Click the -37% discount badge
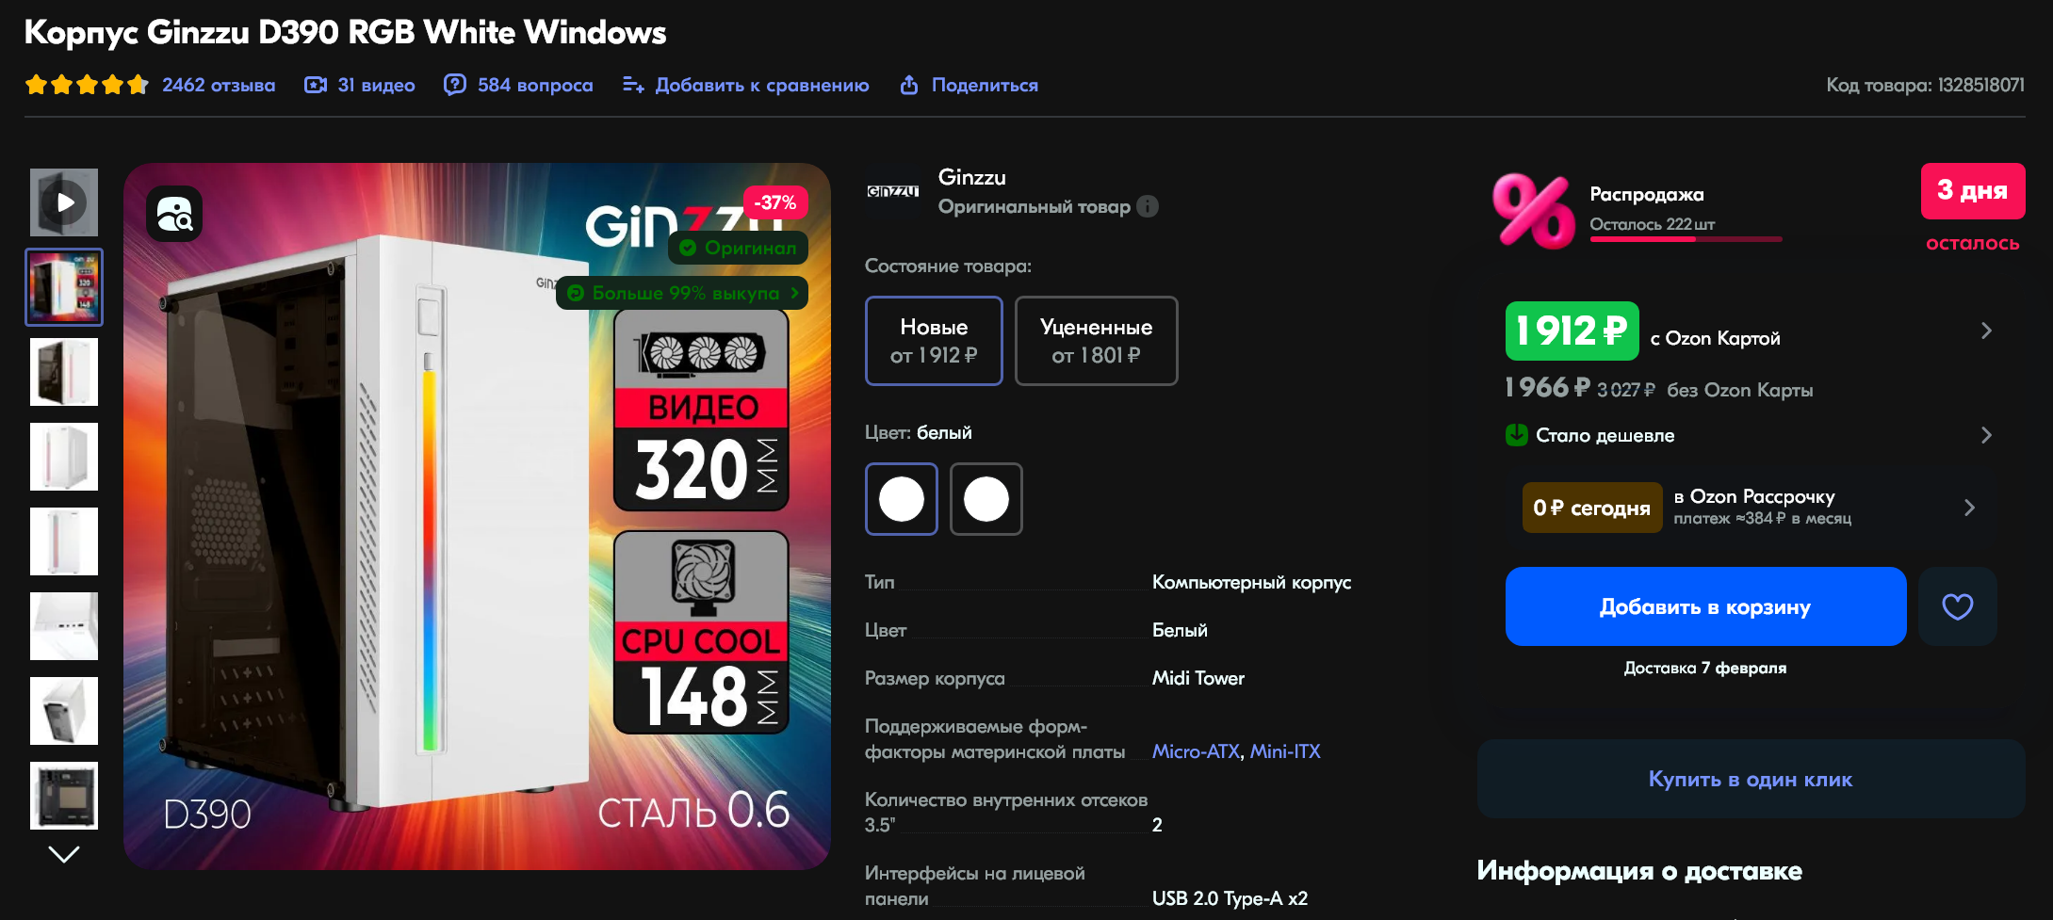This screenshot has height=920, width=2053. click(x=775, y=202)
